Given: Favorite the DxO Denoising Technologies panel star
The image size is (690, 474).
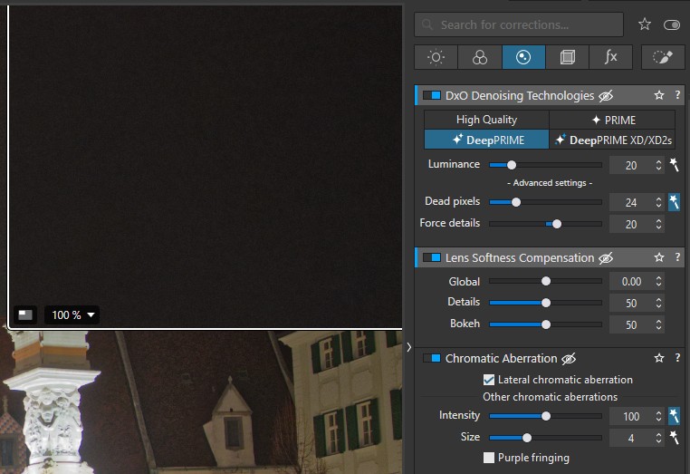Looking at the screenshot, I should pyautogui.click(x=658, y=95).
